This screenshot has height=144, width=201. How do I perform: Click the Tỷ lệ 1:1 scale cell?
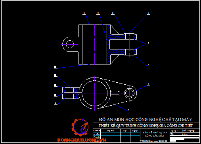click(x=176, y=131)
